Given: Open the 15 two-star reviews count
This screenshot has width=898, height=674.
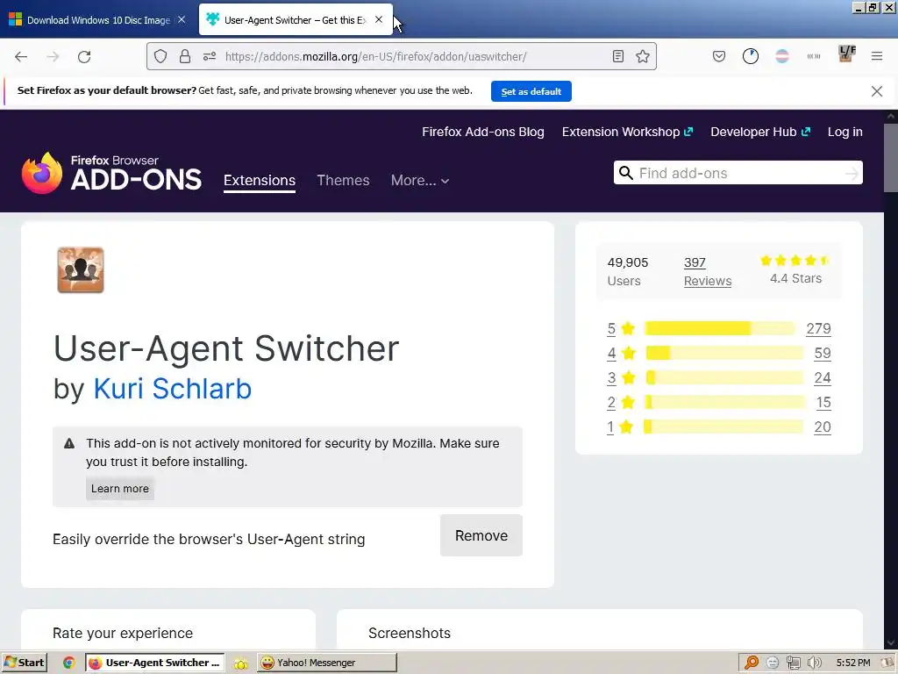Looking at the screenshot, I should click(x=823, y=402).
